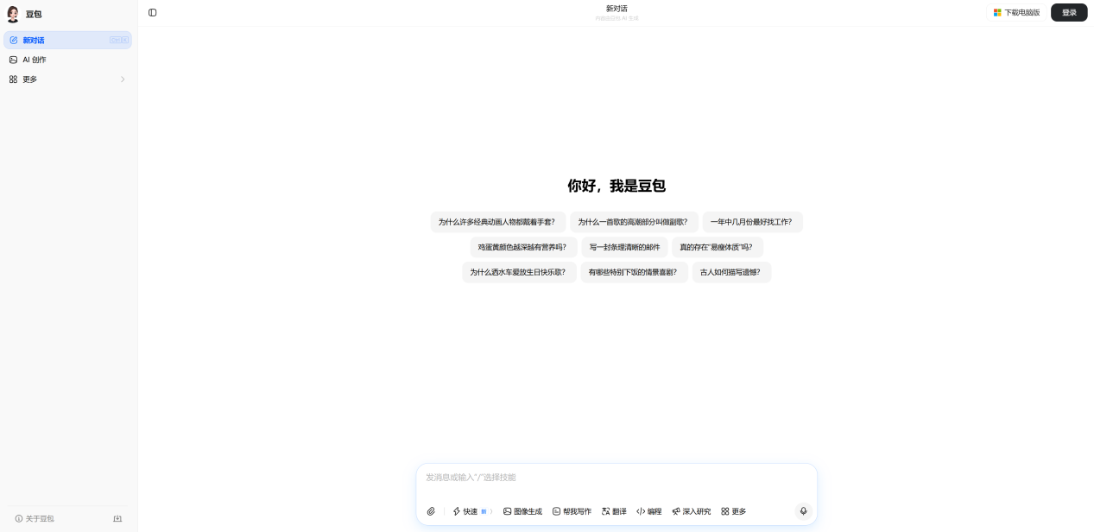The height and width of the screenshot is (532, 1094).
Task: Select 新对话 in the sidebar
Action: 68,40
